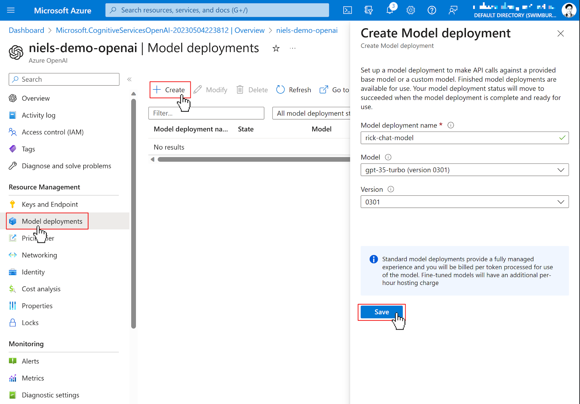Open the account avatar menu
This screenshot has height=404, width=580.
tap(569, 10)
